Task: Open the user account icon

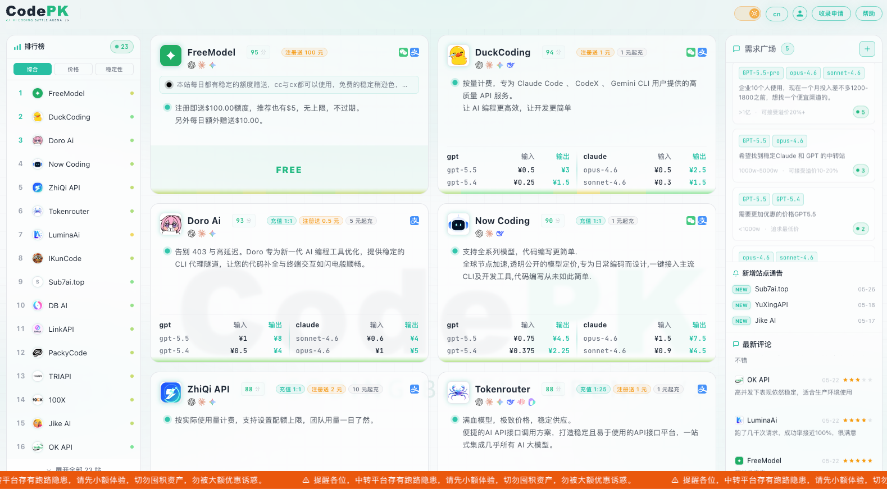Action: tap(800, 13)
